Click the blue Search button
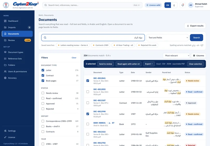The height and width of the screenshot is (146, 210). tap(196, 38)
